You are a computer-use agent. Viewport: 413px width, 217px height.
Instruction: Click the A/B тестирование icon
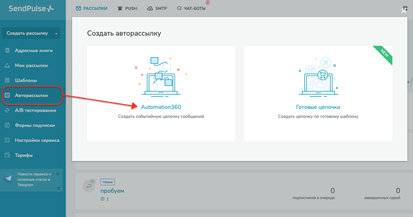coord(7,110)
